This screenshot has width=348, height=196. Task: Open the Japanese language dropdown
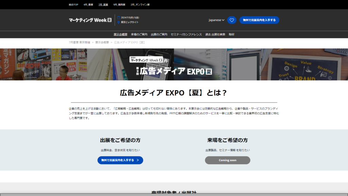click(x=216, y=20)
